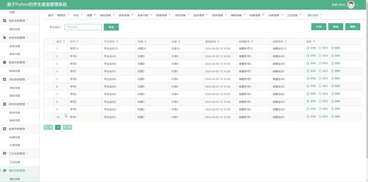Collapse 通知信息管理 group via its chevron

(27, 170)
